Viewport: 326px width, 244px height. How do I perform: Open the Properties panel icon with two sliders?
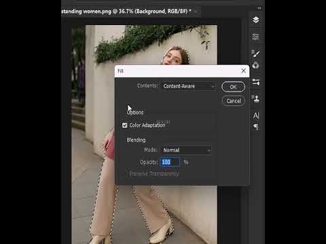[256, 82]
